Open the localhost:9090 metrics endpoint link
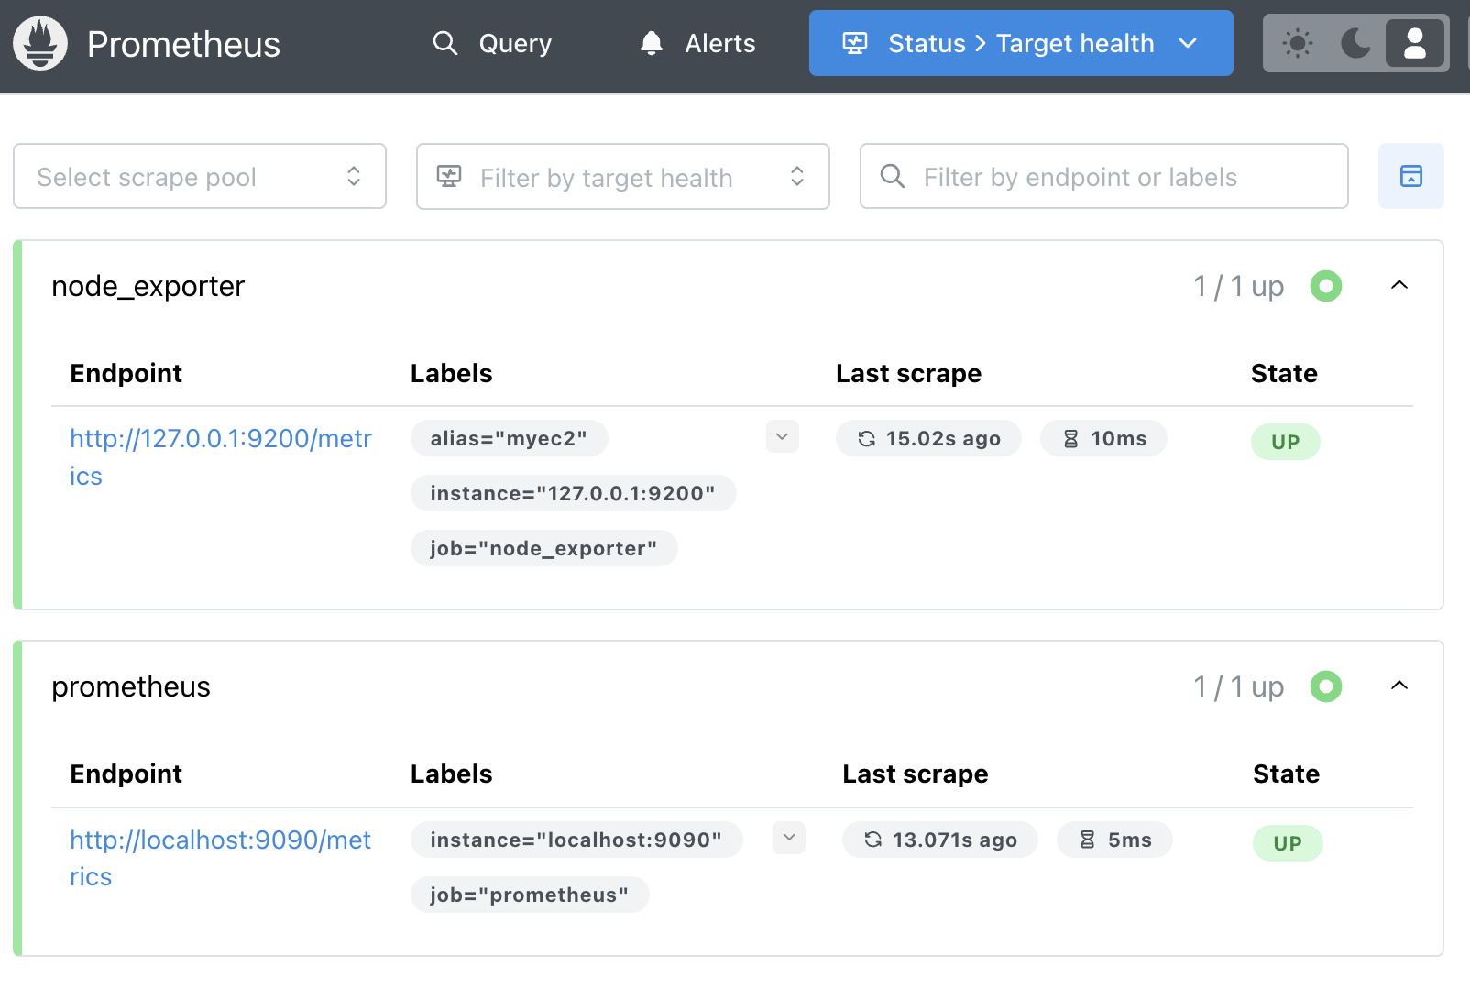The width and height of the screenshot is (1470, 988). click(221, 858)
